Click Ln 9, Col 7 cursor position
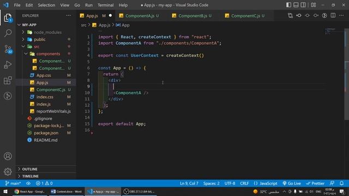Screen dimensions: 349x196 click(189, 183)
